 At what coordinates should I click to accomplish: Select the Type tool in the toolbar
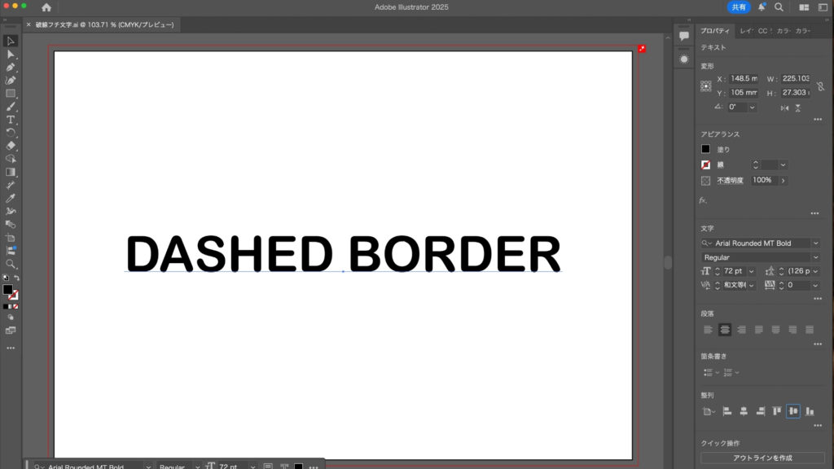[x=11, y=120]
